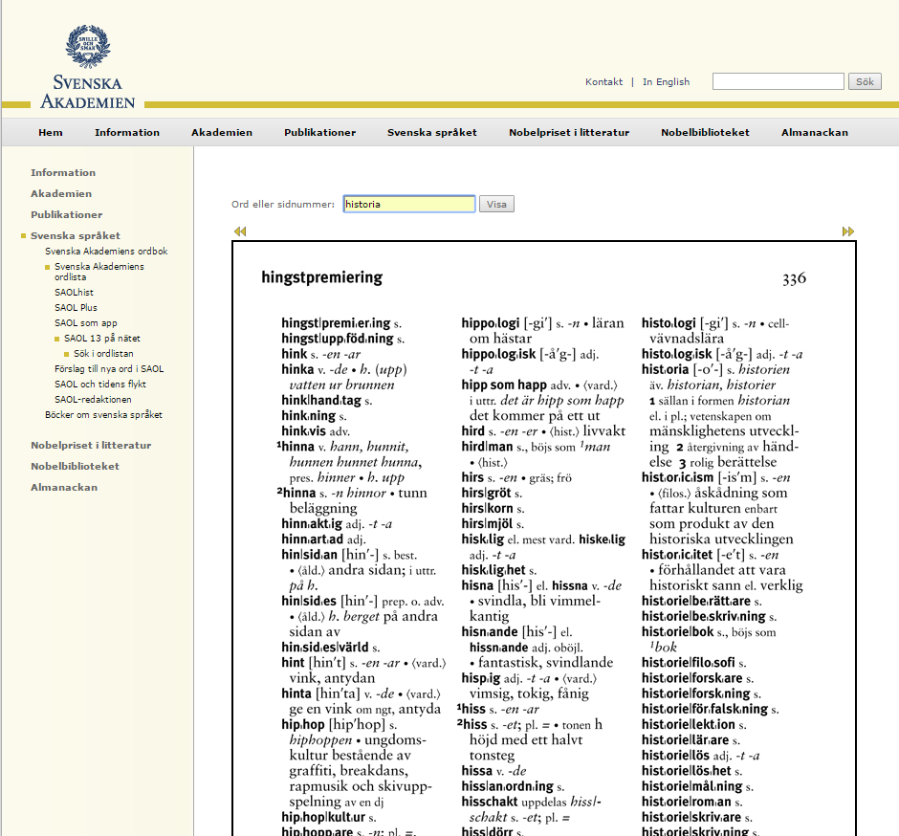Click page number 336 on dictionary page

tap(794, 279)
